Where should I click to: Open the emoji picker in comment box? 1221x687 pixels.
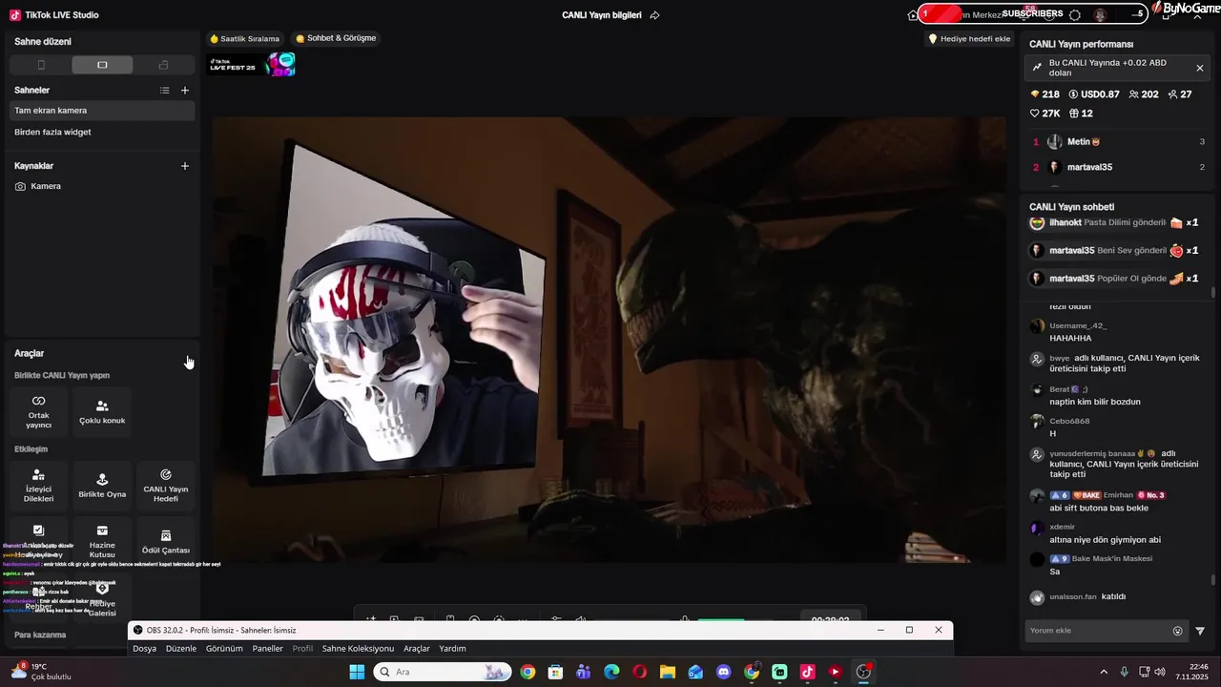(x=1177, y=631)
